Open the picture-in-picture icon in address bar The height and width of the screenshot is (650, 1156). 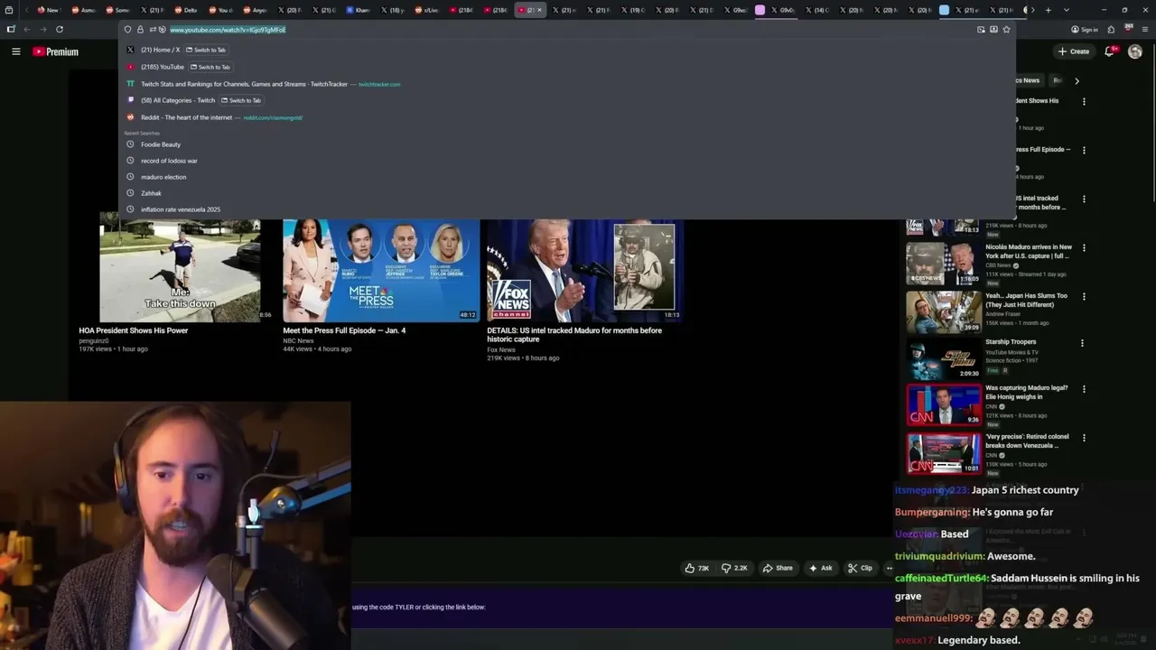tap(981, 30)
